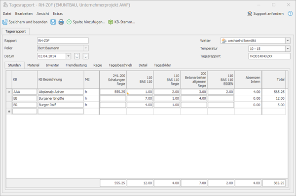The width and height of the screenshot is (296, 196).
Task: Click the name cell Burgener Brigitte
Action: 61,98
